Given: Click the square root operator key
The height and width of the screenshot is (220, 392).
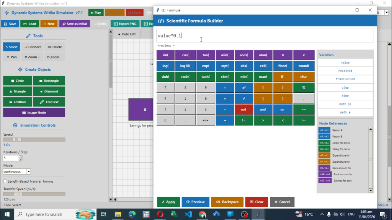Looking at the screenshot, I should coord(244,99).
